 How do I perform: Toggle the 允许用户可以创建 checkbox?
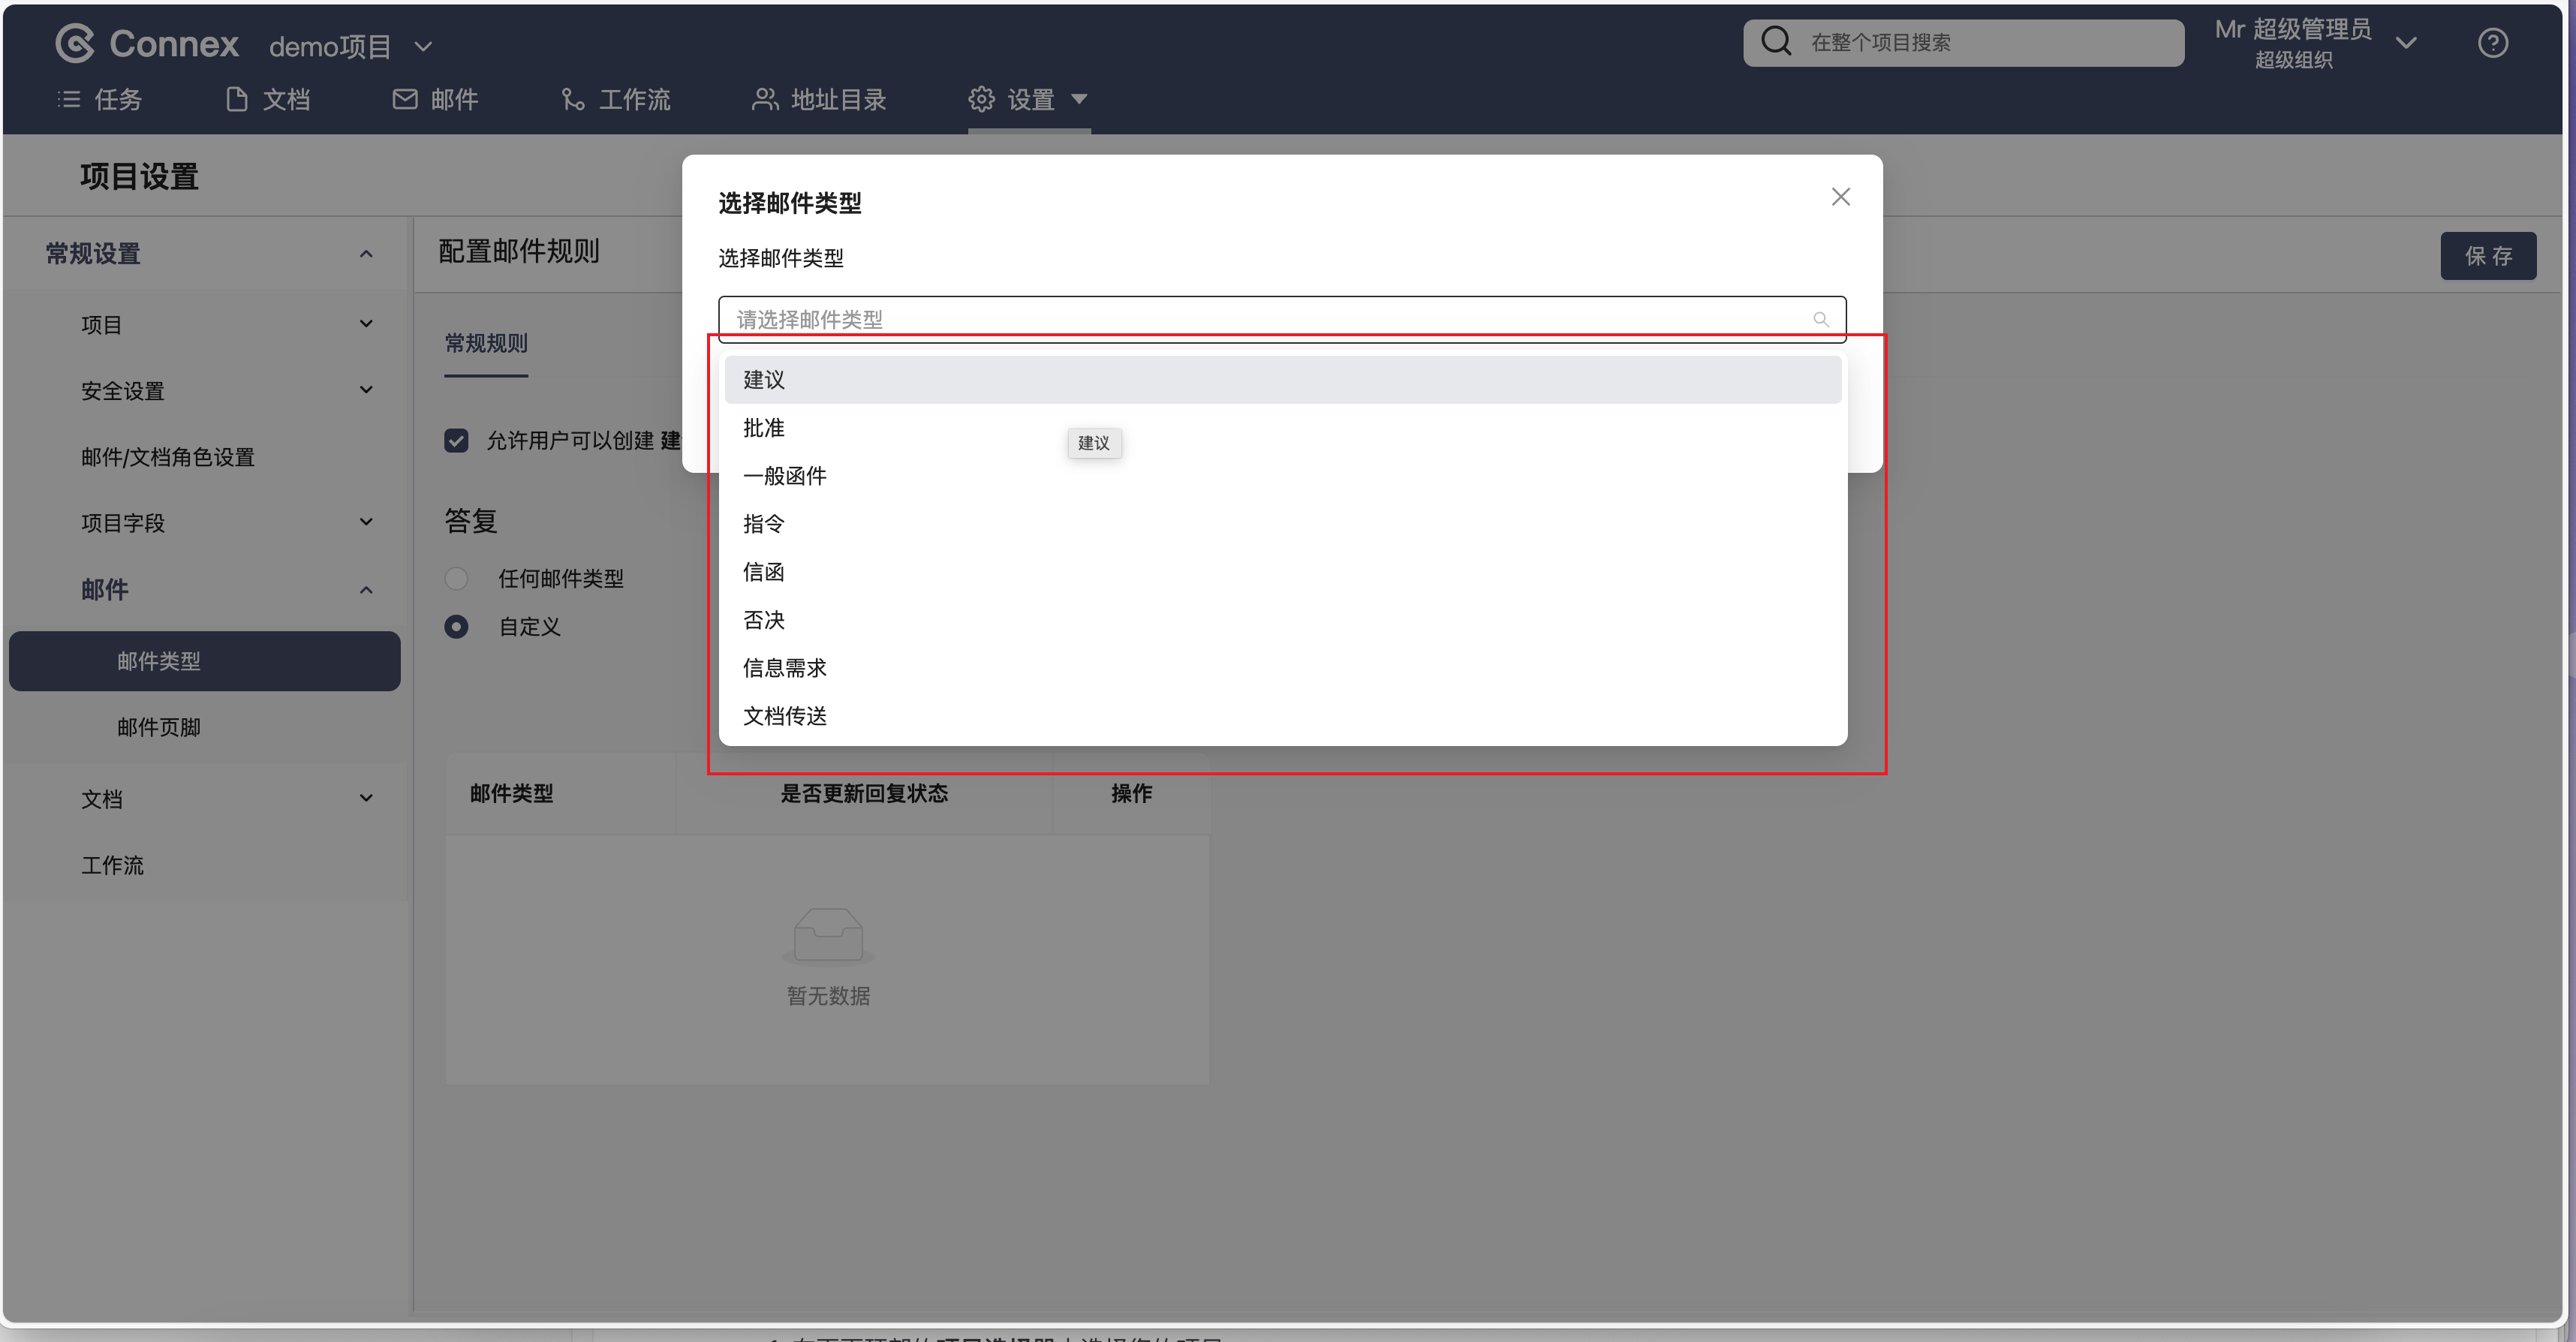point(456,440)
